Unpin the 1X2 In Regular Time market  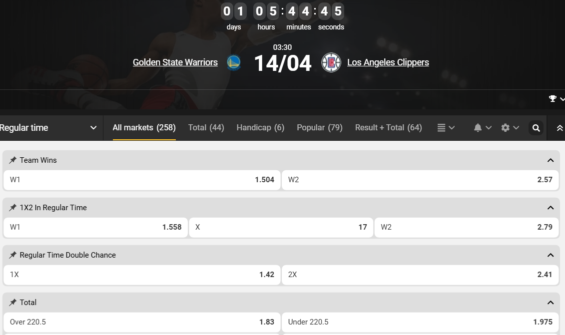(x=13, y=208)
